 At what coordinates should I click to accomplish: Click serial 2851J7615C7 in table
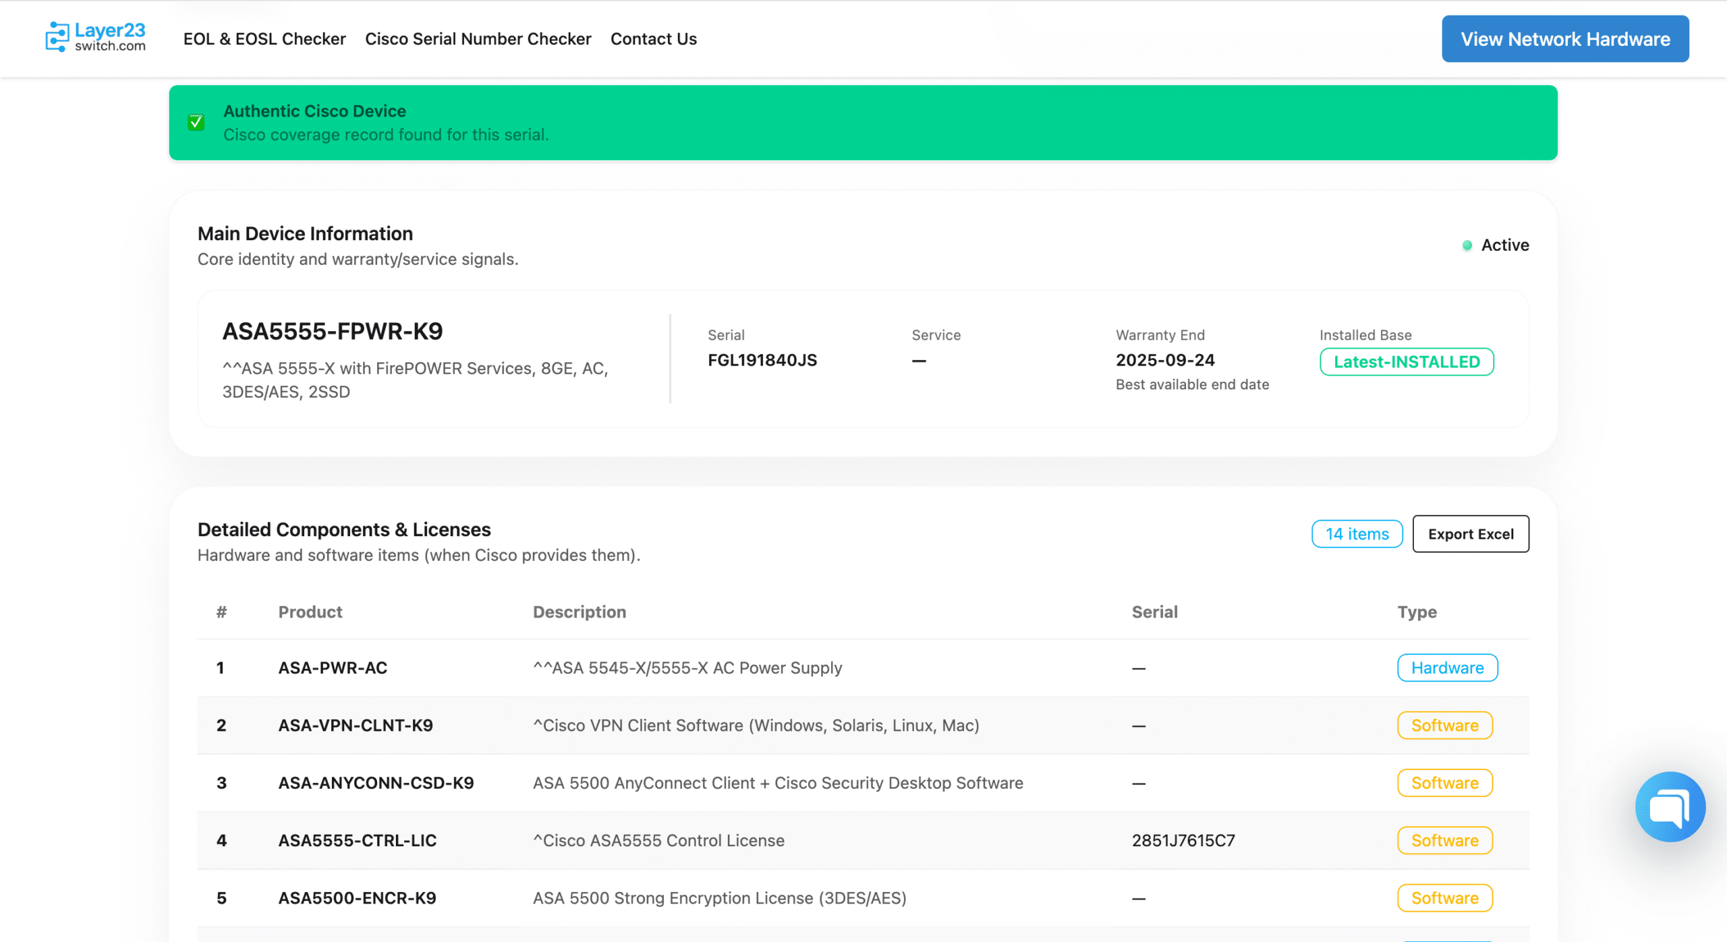click(1183, 841)
